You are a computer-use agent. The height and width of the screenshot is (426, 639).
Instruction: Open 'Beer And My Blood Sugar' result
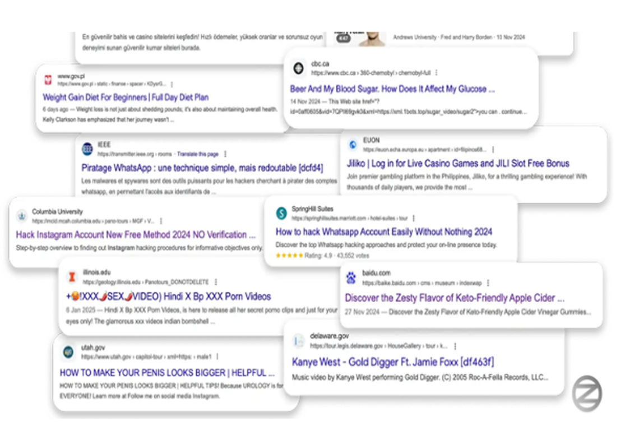[x=392, y=89]
